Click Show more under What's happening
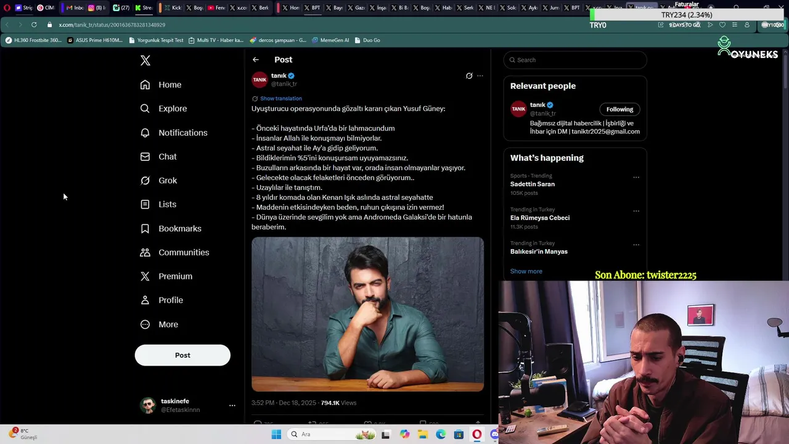The width and height of the screenshot is (789, 444). point(526,271)
